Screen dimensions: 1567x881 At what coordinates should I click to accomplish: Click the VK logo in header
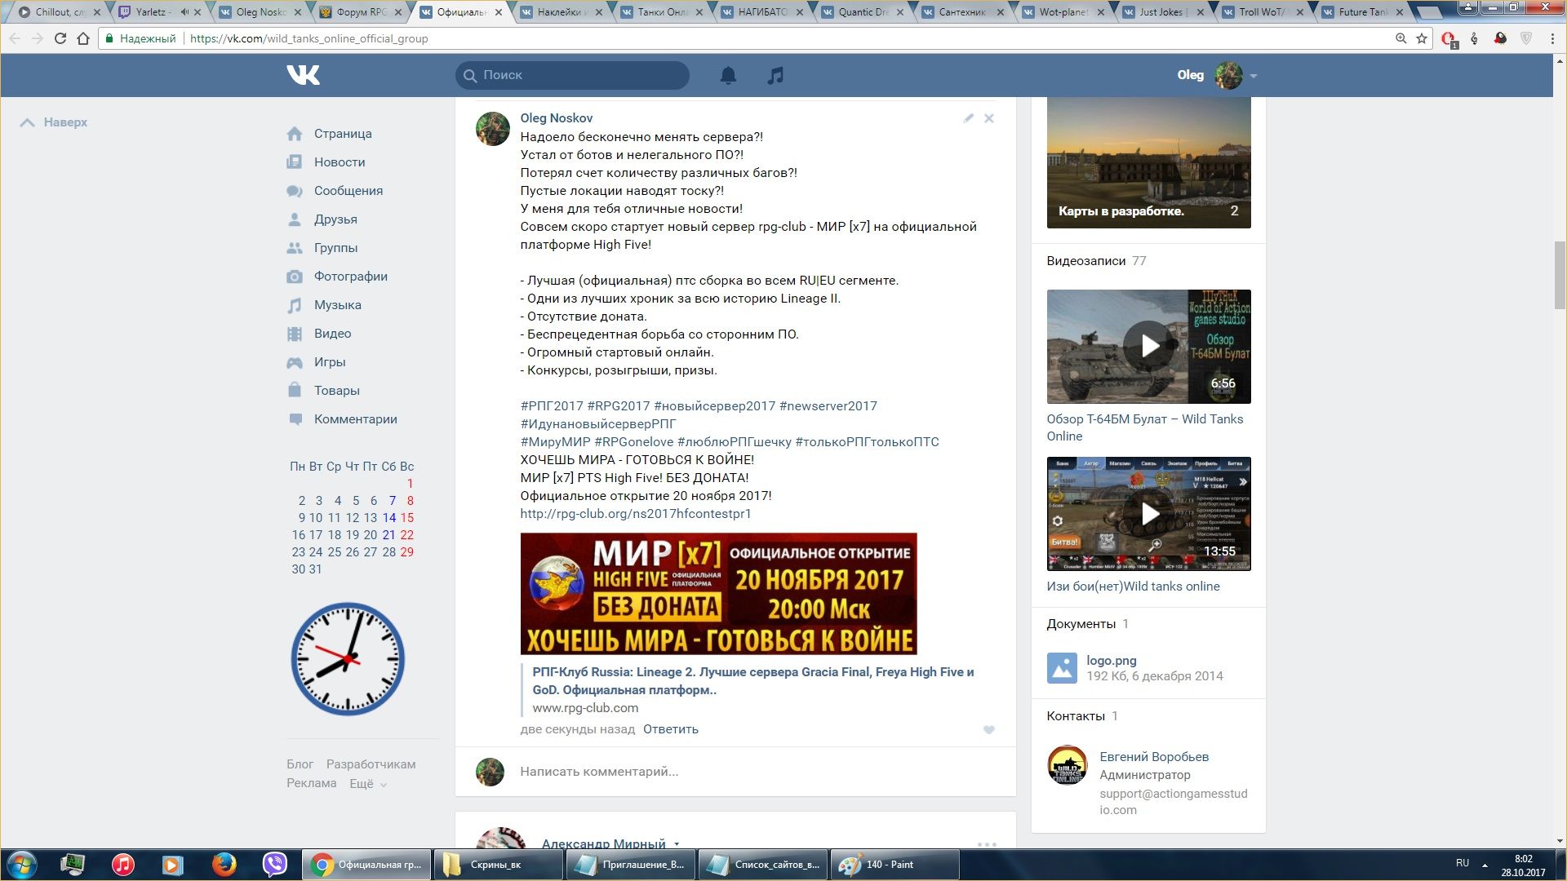(x=304, y=75)
